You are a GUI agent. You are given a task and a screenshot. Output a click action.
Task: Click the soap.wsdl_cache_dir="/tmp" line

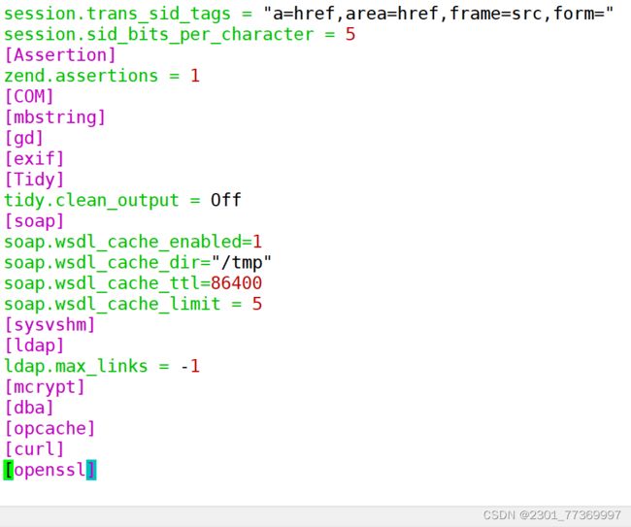point(138,263)
